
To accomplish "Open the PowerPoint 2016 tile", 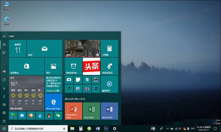I will click(x=73, y=111).
